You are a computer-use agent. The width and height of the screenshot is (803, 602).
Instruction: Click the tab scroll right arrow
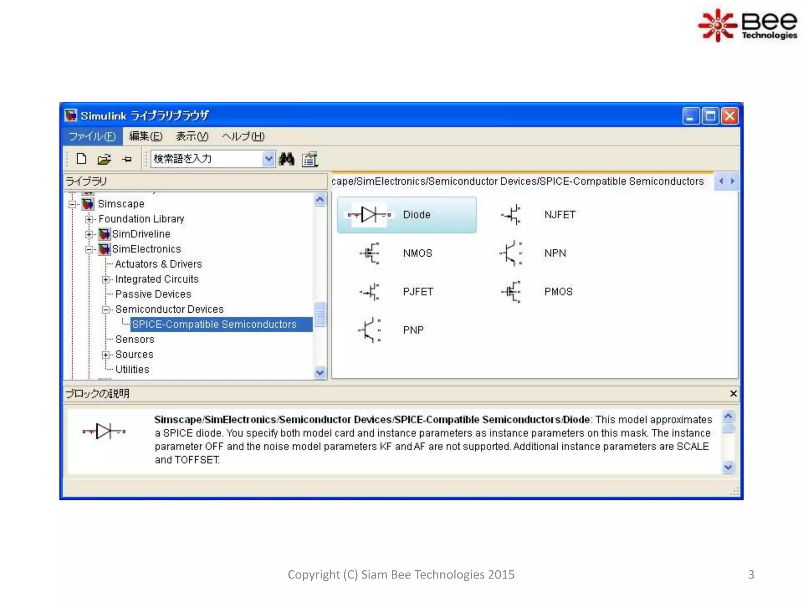pos(732,181)
